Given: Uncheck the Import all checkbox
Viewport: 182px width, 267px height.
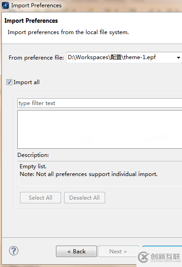Looking at the screenshot, I should coord(9,82).
